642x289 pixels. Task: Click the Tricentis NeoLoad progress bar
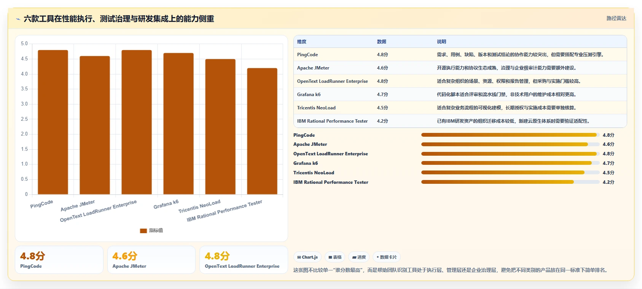click(x=510, y=173)
